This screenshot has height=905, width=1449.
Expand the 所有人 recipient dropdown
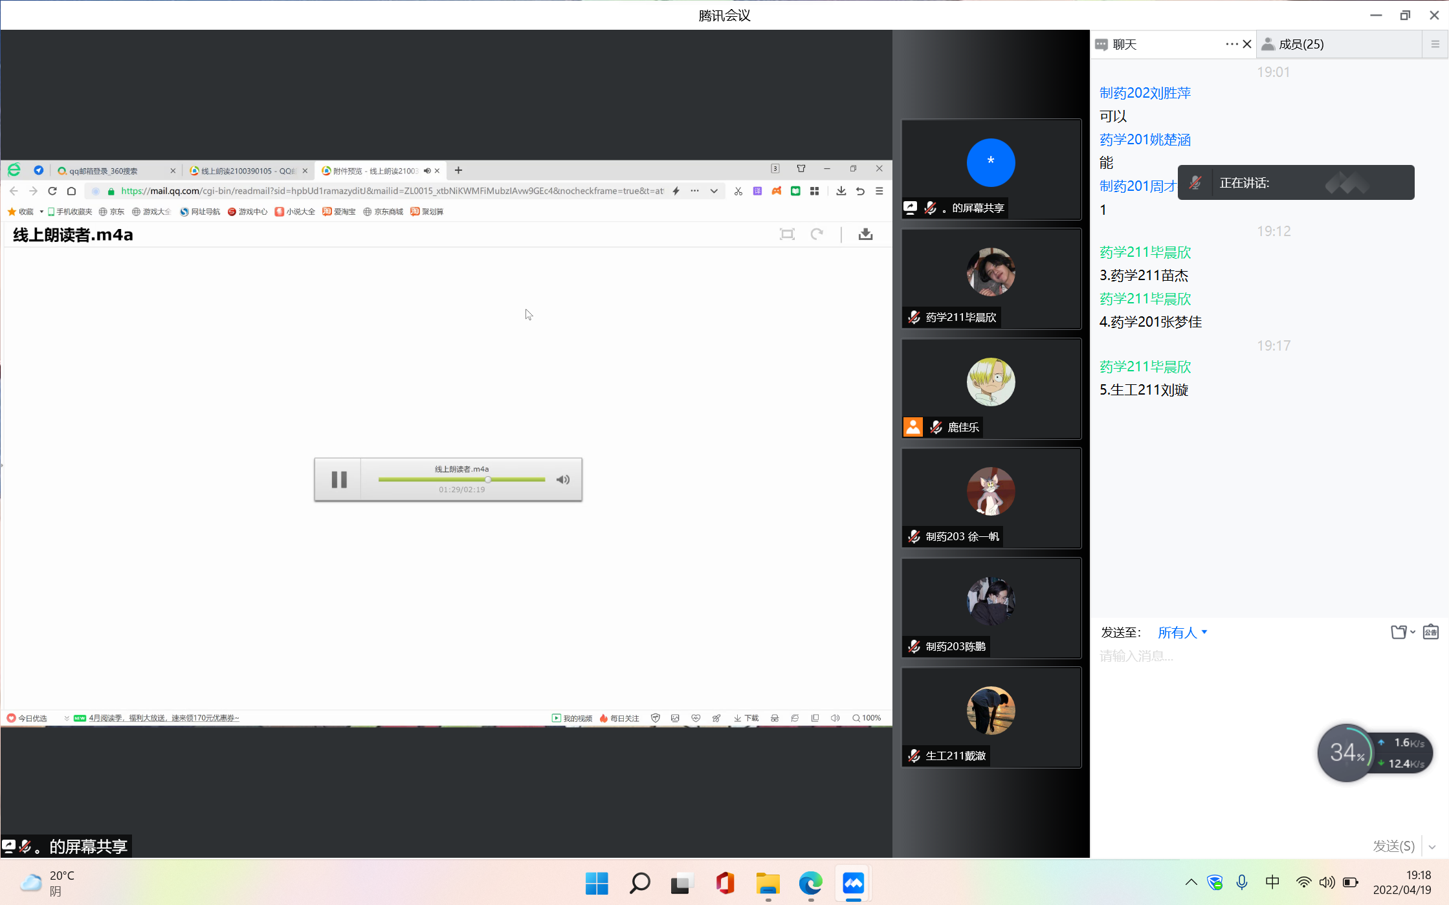[x=1182, y=633]
